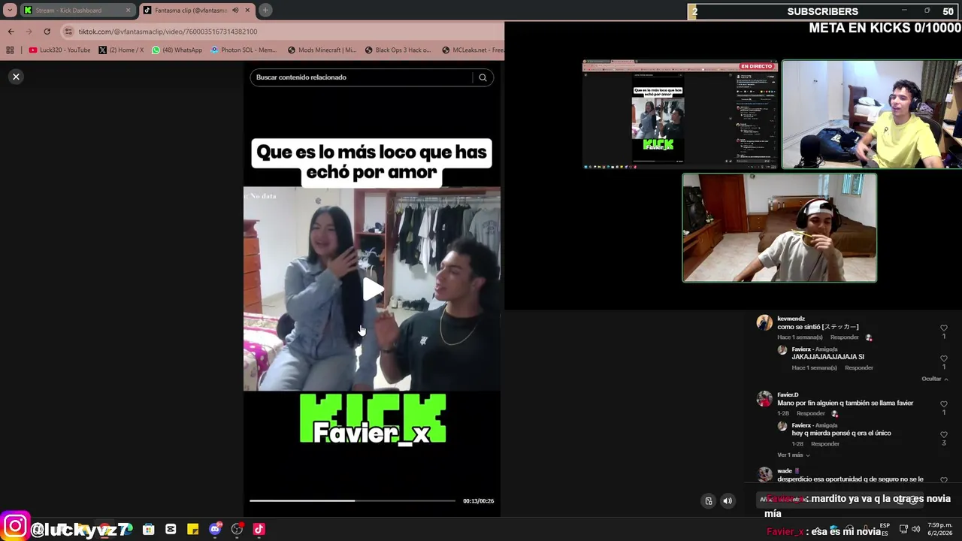Viewport: 962px width, 541px height.
Task: Like Favier.D's comment with the heart
Action: (944, 404)
